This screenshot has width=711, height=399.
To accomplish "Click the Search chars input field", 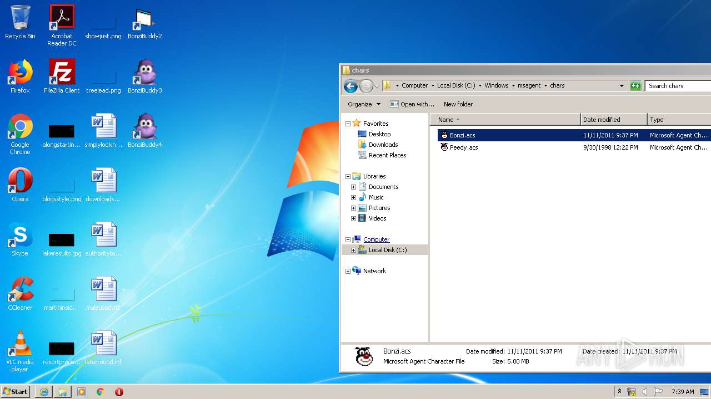I will tap(678, 86).
